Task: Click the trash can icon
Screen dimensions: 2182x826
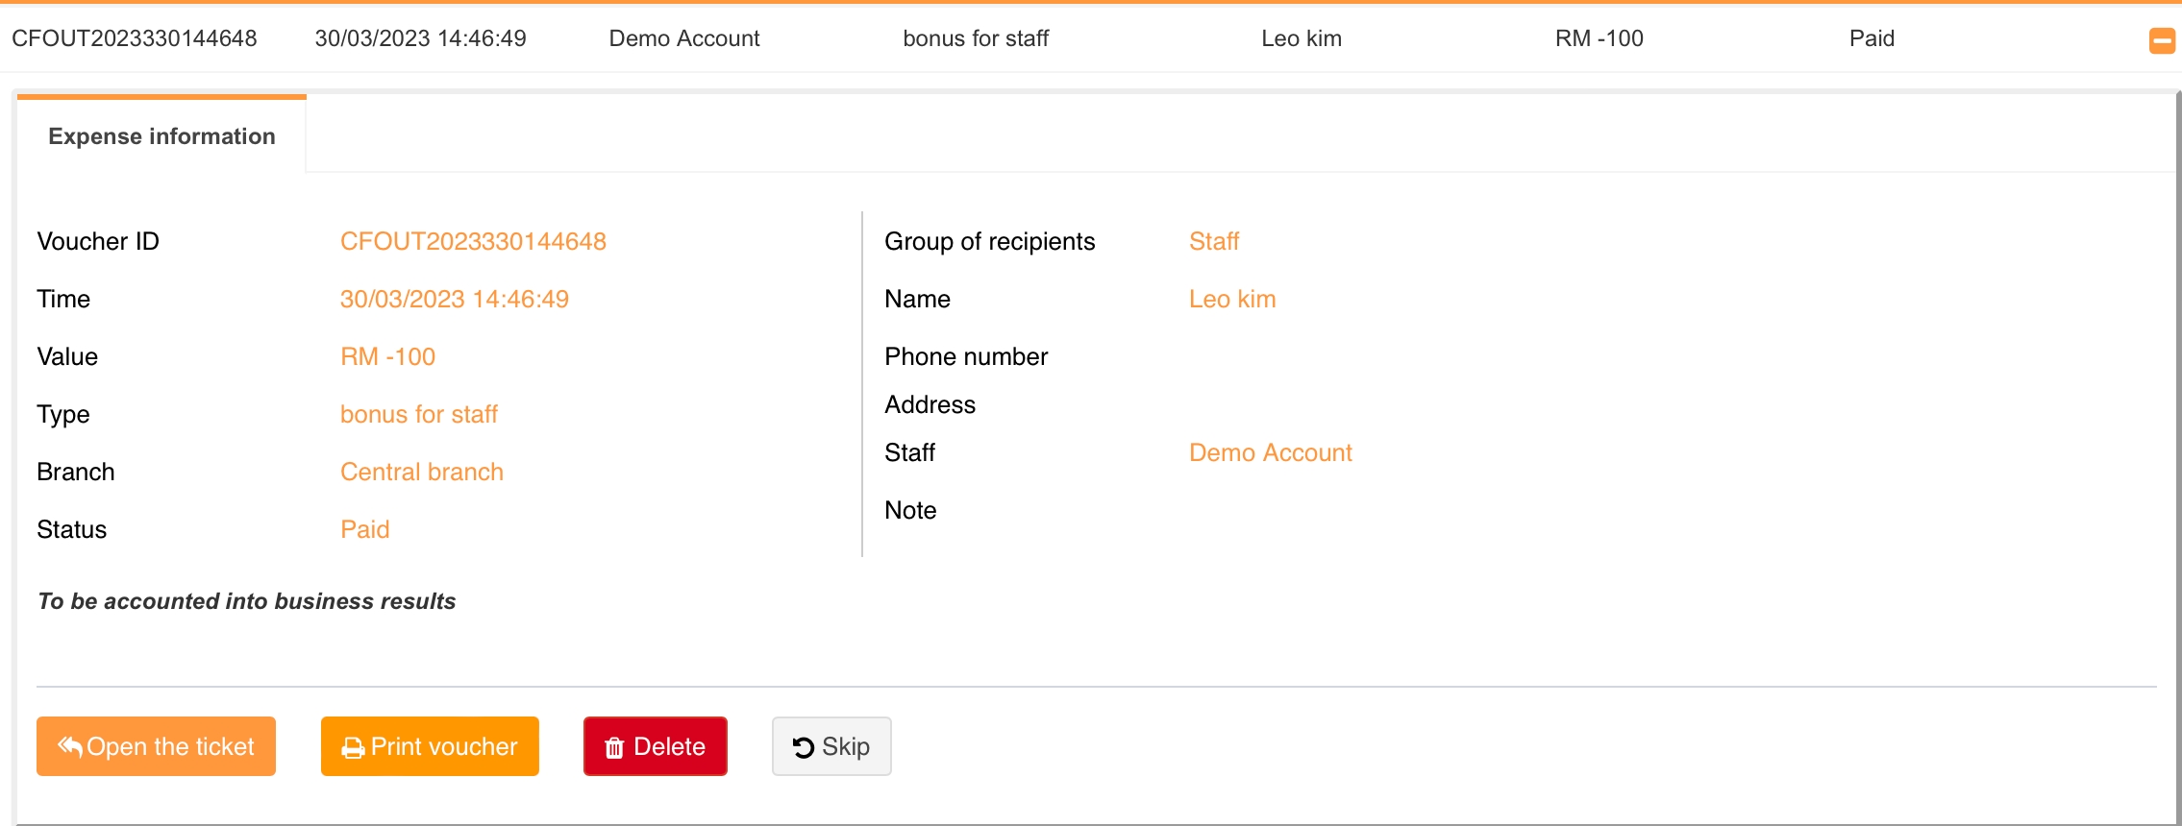Action: pos(614,747)
